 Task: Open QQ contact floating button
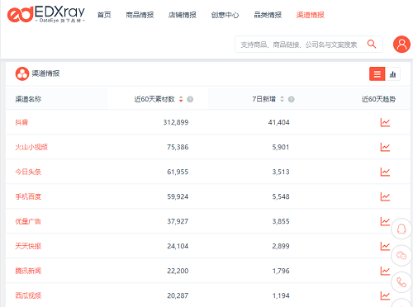click(x=401, y=229)
